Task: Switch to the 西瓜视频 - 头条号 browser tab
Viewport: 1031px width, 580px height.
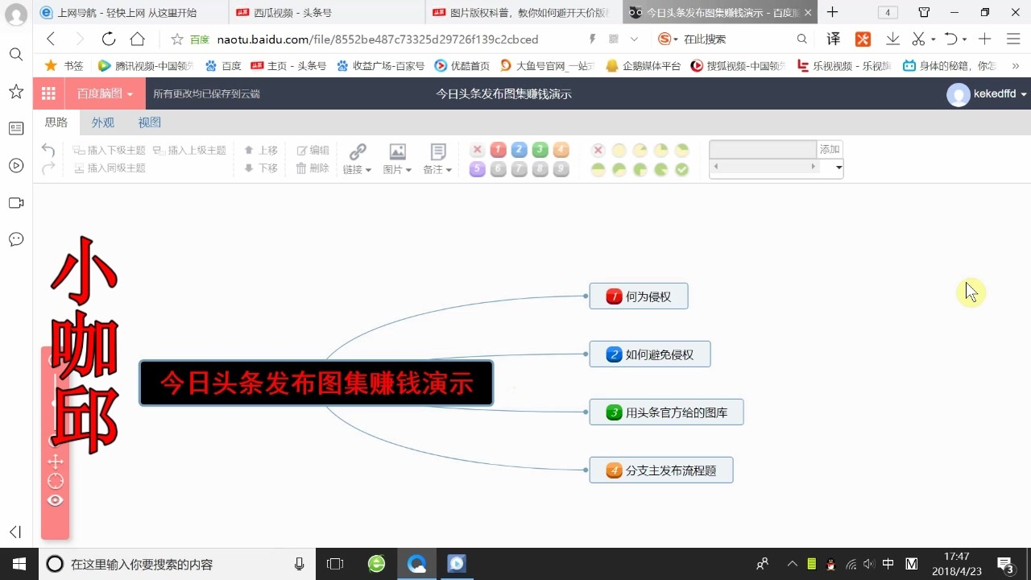Action: (x=326, y=13)
